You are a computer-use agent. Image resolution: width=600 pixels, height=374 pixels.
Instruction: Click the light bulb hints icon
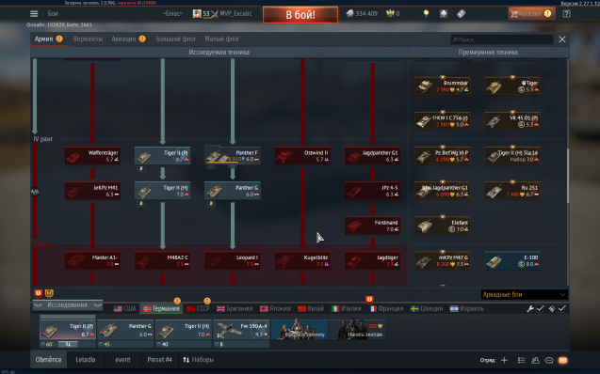[x=426, y=14]
